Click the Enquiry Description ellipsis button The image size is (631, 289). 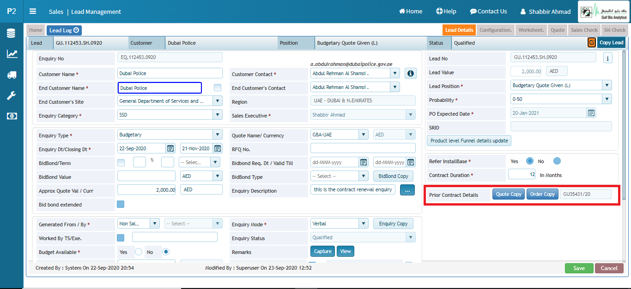[407, 189]
